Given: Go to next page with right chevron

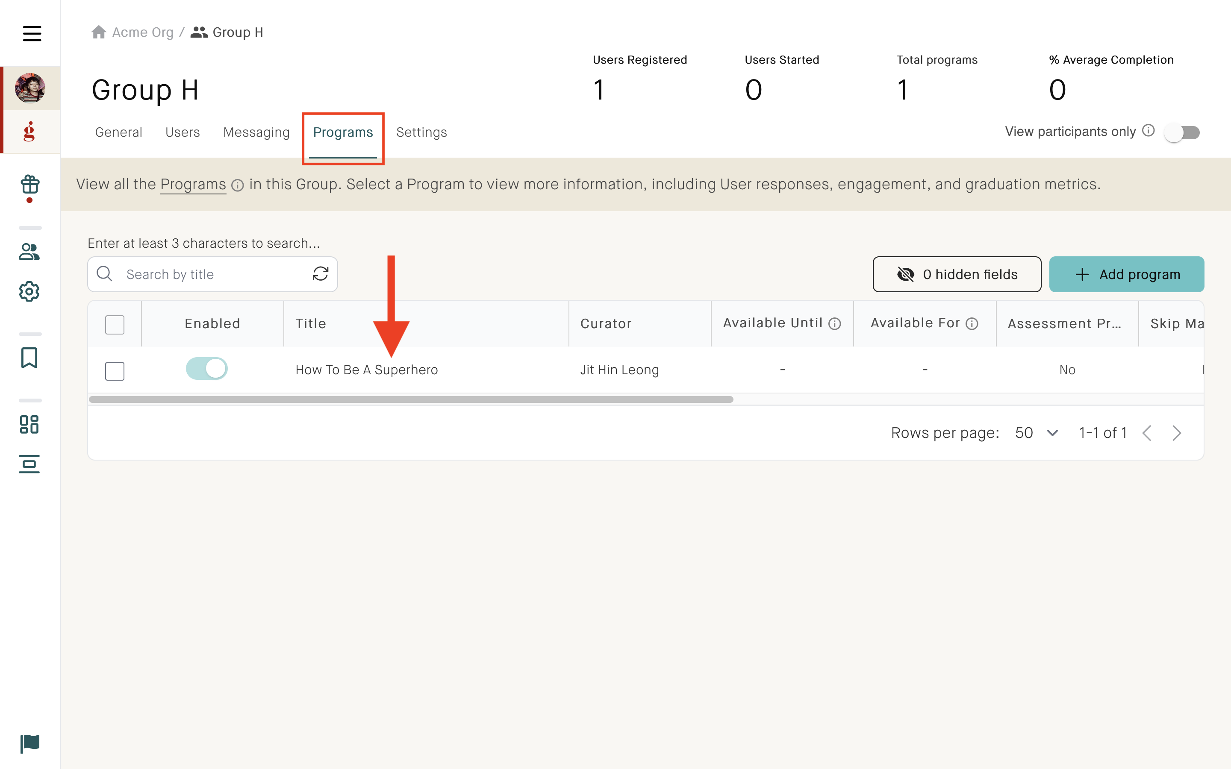Looking at the screenshot, I should (1177, 432).
